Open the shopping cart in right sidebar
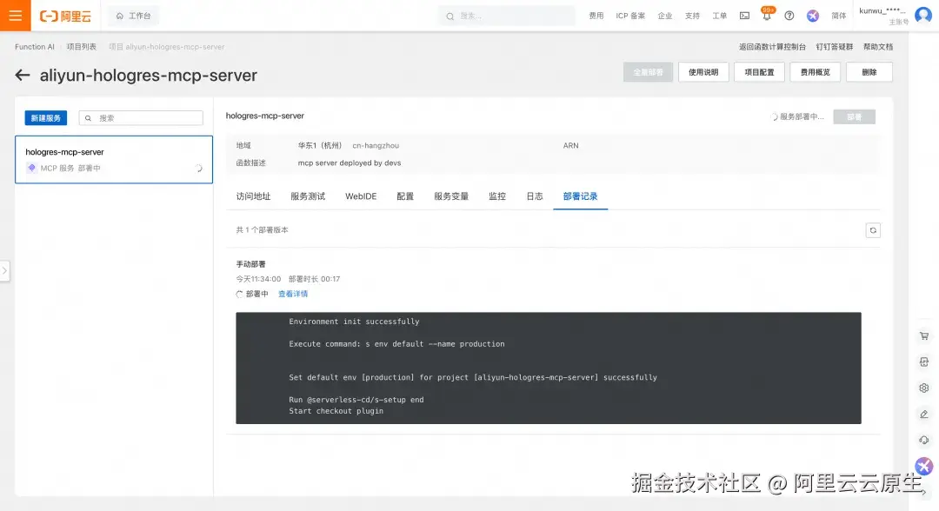Viewport: 939px width, 511px height. tap(923, 335)
